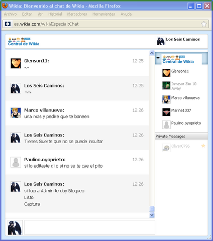The height and width of the screenshot is (241, 213).
Task: Click Marine1337's avatar in the user list
Action: tap(166, 112)
